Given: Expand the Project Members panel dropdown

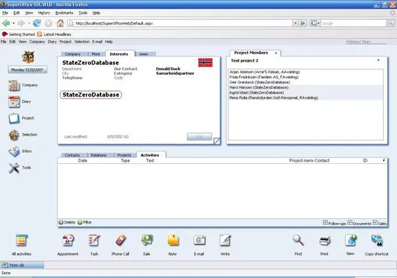Looking at the screenshot, I should (x=276, y=53).
